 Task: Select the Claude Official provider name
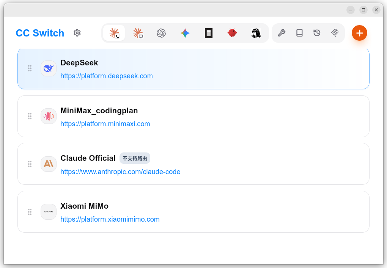tap(88, 158)
